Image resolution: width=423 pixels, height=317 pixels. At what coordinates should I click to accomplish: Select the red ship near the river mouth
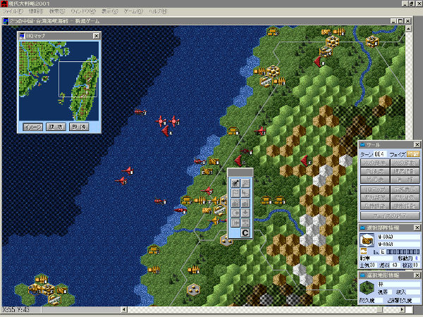tap(180, 210)
